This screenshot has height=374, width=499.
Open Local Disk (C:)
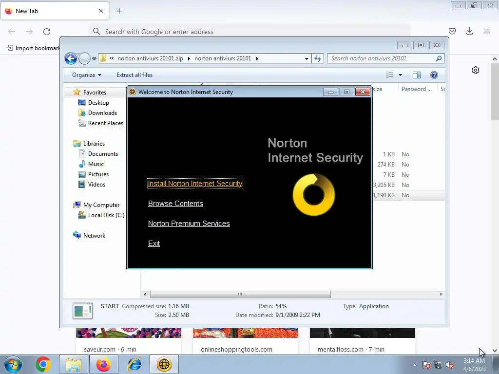tap(106, 215)
